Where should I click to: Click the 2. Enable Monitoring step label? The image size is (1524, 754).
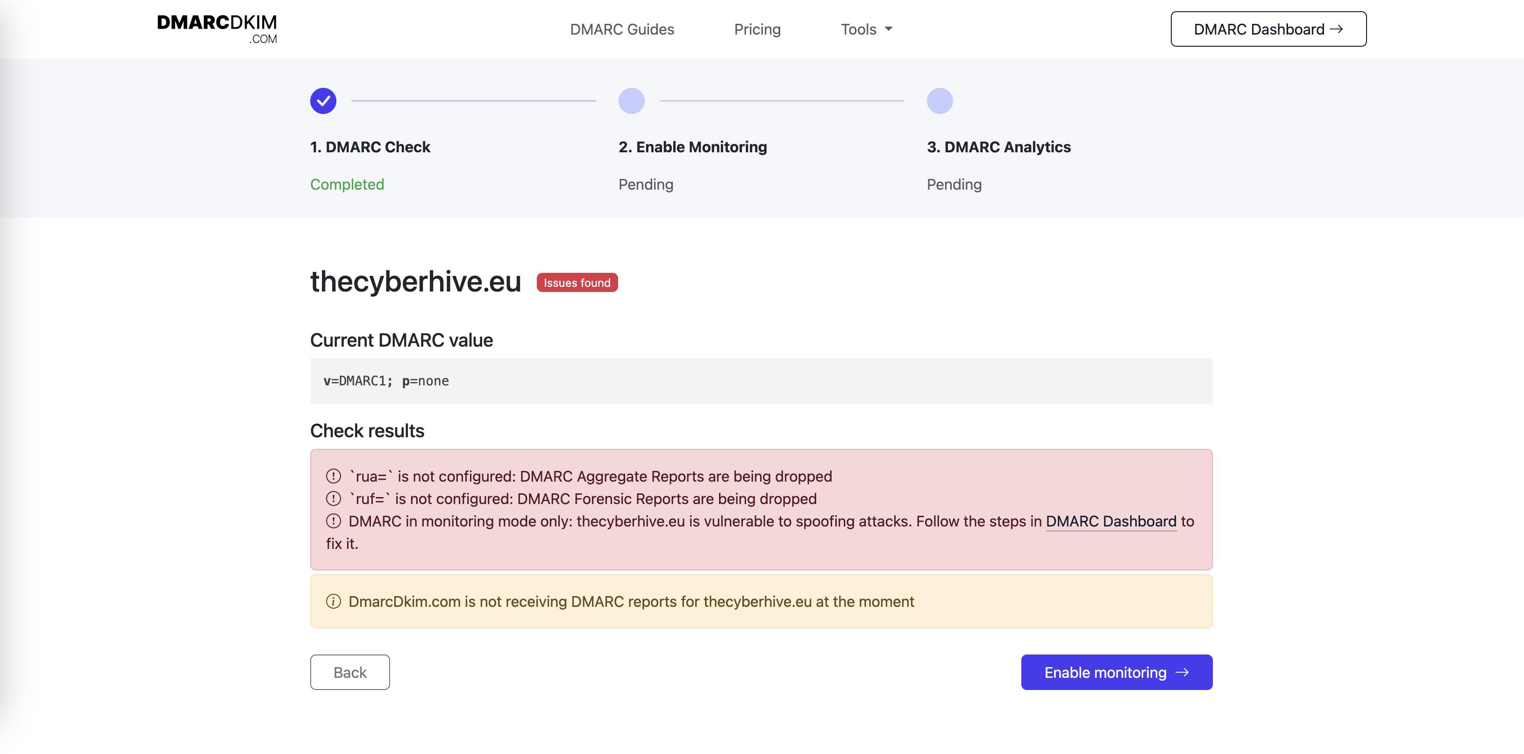pyautogui.click(x=692, y=147)
